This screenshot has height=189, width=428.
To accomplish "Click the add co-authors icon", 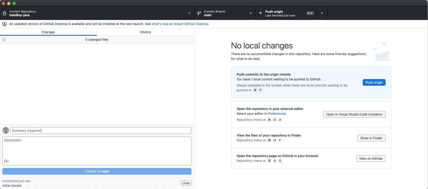I will [x=6, y=161].
